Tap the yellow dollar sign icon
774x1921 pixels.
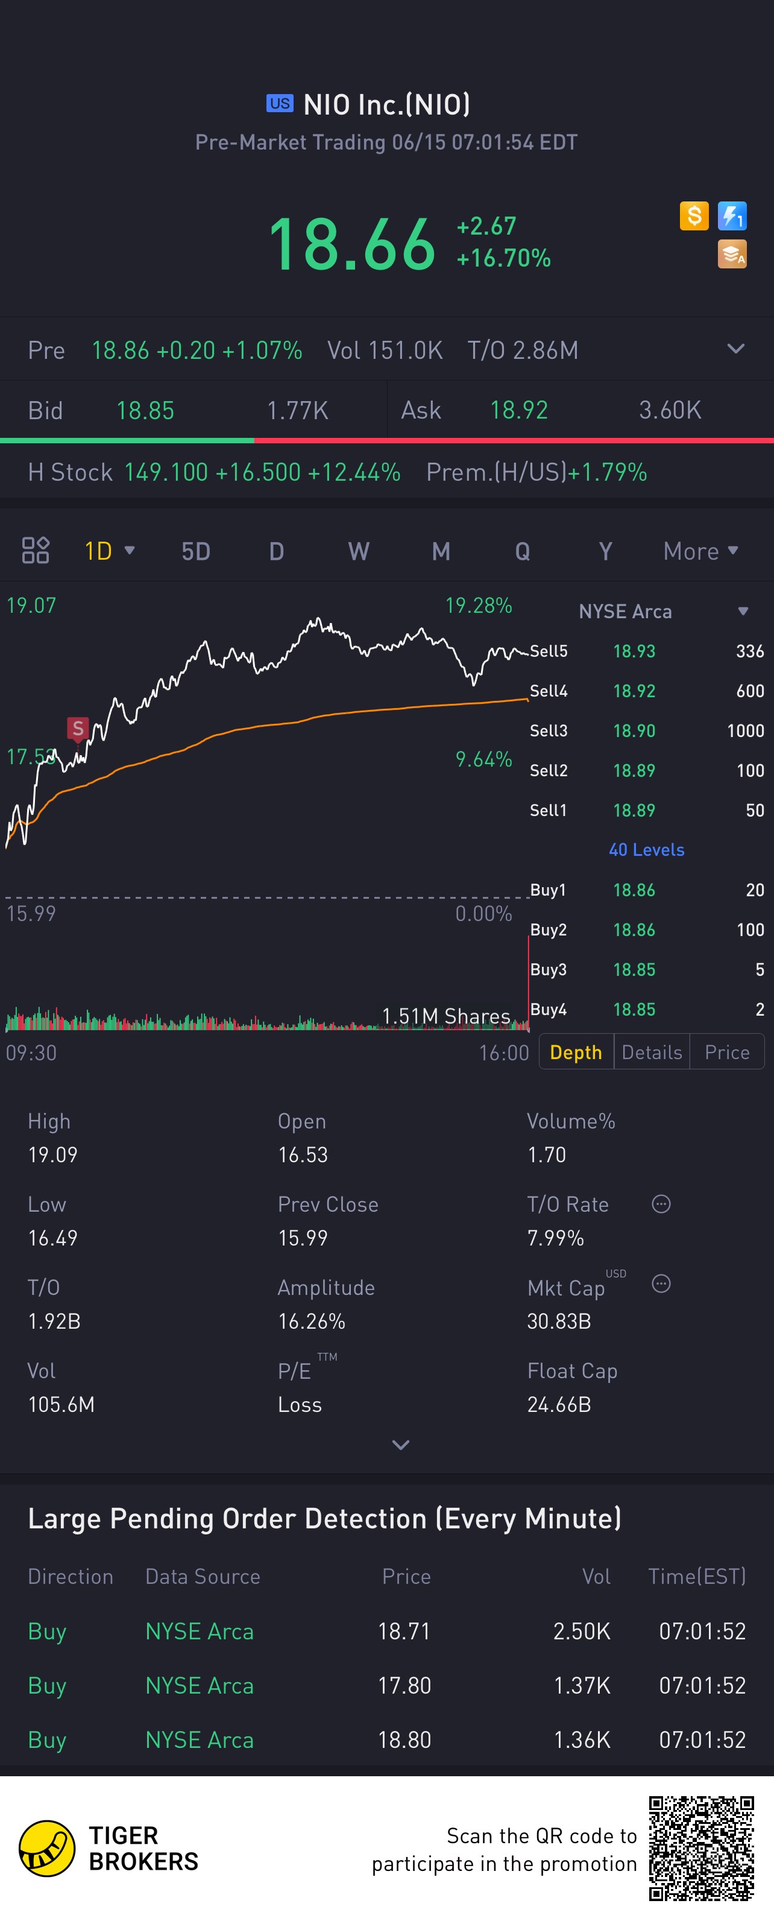click(693, 217)
